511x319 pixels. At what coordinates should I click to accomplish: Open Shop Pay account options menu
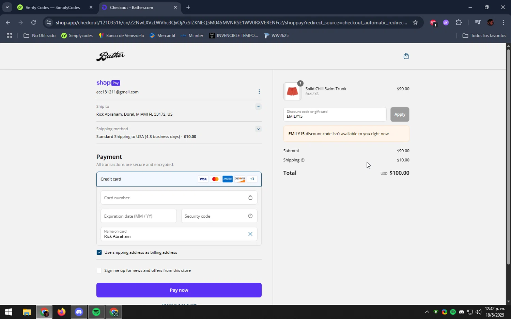pos(259,91)
